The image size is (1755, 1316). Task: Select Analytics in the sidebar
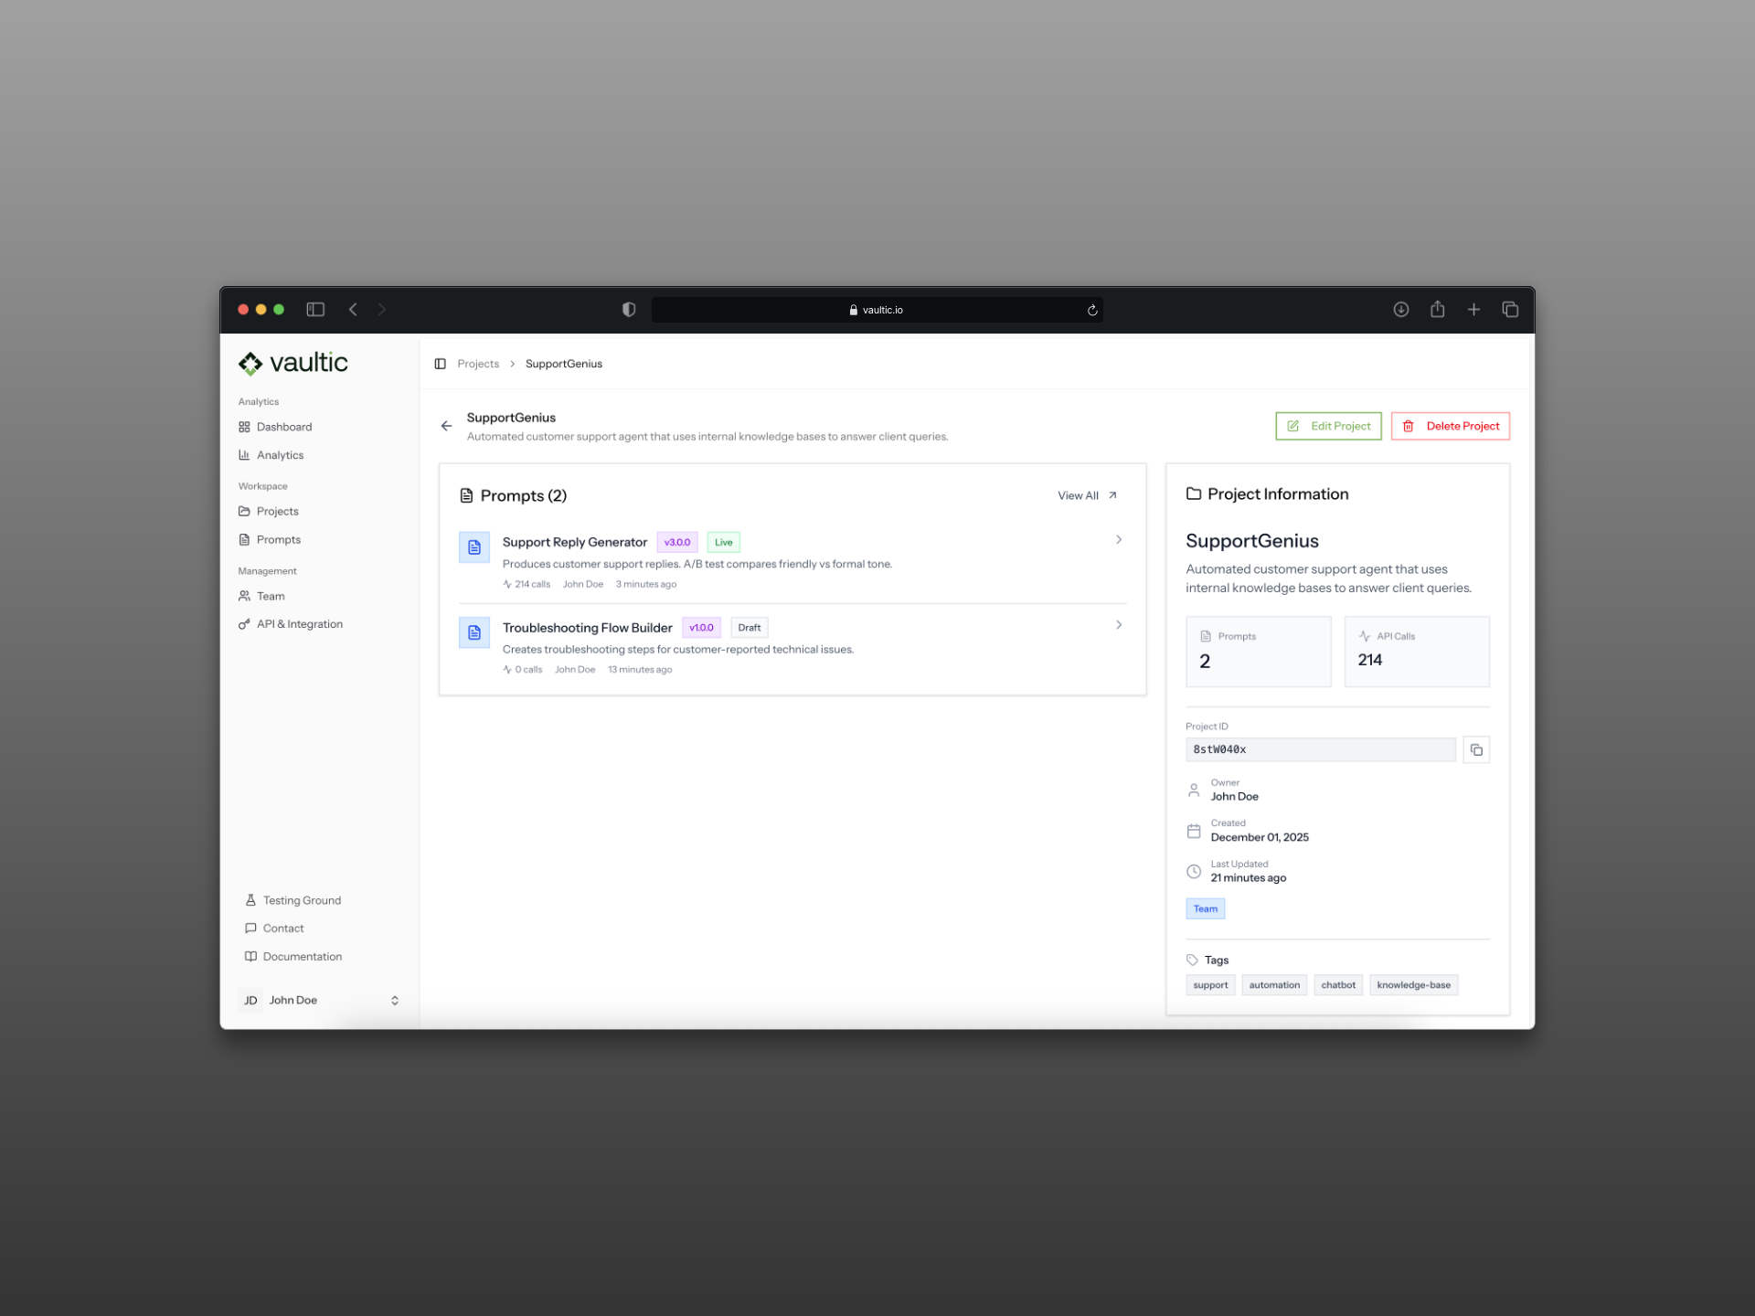tap(281, 454)
